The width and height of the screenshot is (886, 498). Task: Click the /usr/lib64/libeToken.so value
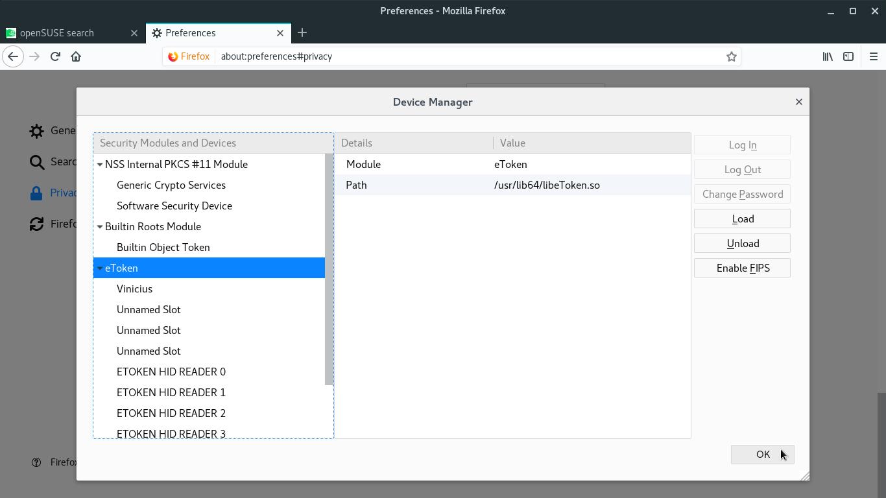(x=547, y=185)
